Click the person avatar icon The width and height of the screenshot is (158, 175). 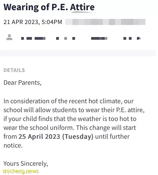[x=9, y=37]
